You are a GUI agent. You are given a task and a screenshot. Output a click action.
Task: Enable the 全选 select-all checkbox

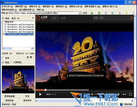point(3,58)
